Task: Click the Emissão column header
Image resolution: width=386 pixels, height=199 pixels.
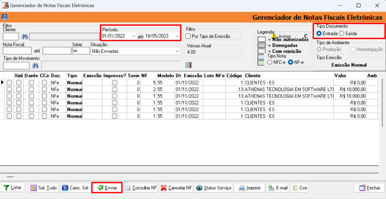Action: [x=92, y=75]
